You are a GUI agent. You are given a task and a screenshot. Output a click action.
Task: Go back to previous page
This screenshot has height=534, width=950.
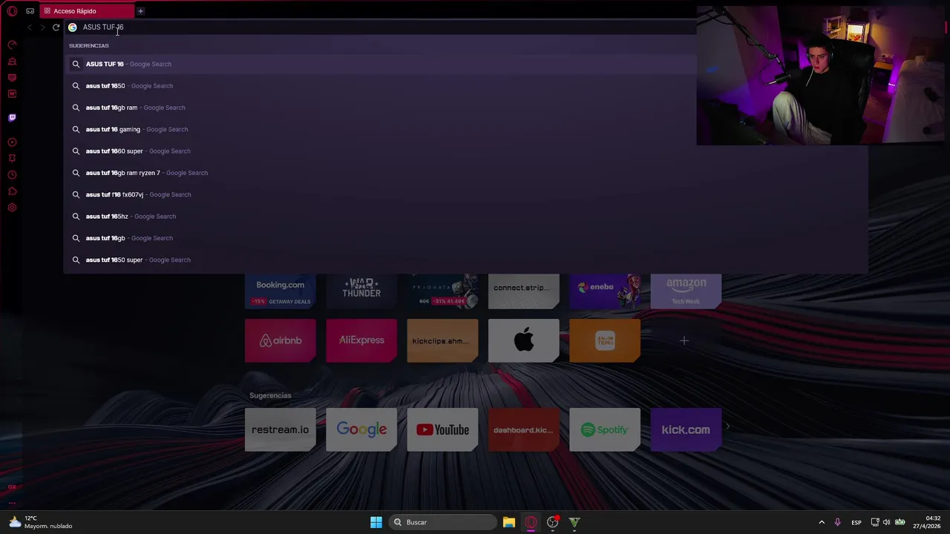click(x=30, y=27)
